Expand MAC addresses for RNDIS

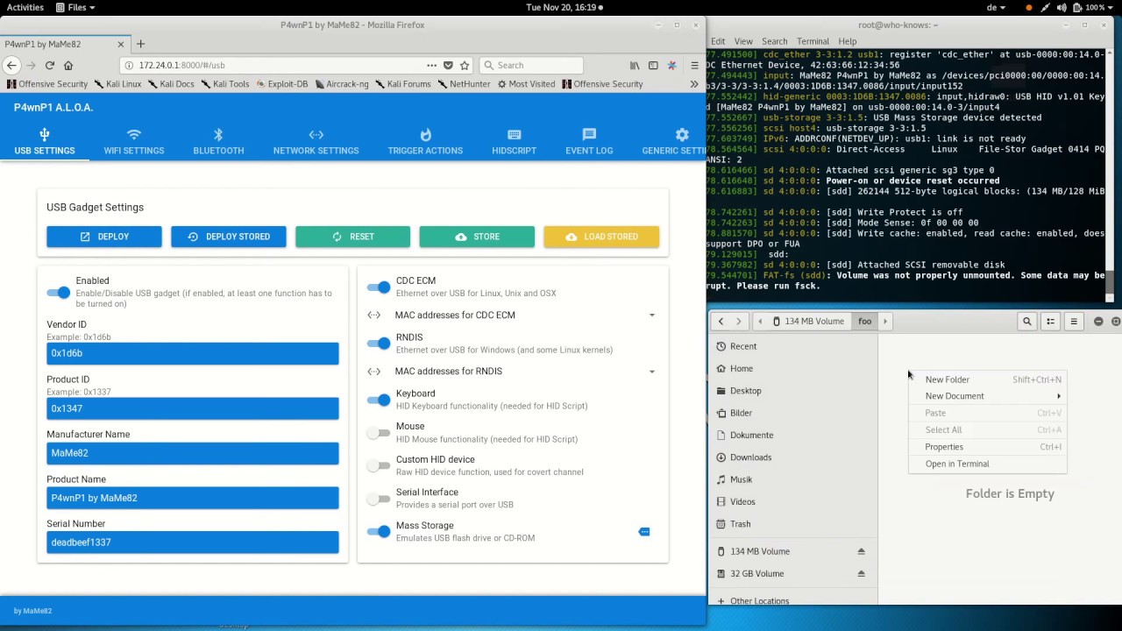[x=513, y=371]
